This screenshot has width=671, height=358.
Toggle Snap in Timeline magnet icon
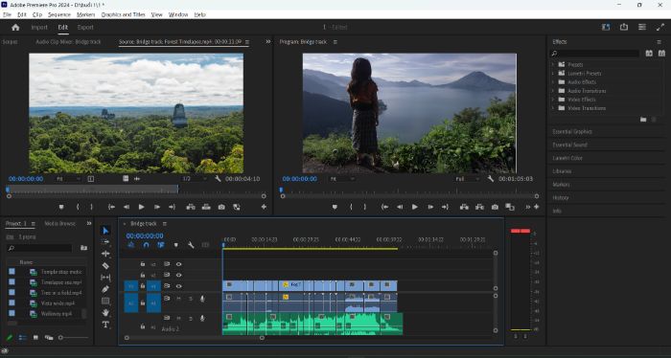146,245
